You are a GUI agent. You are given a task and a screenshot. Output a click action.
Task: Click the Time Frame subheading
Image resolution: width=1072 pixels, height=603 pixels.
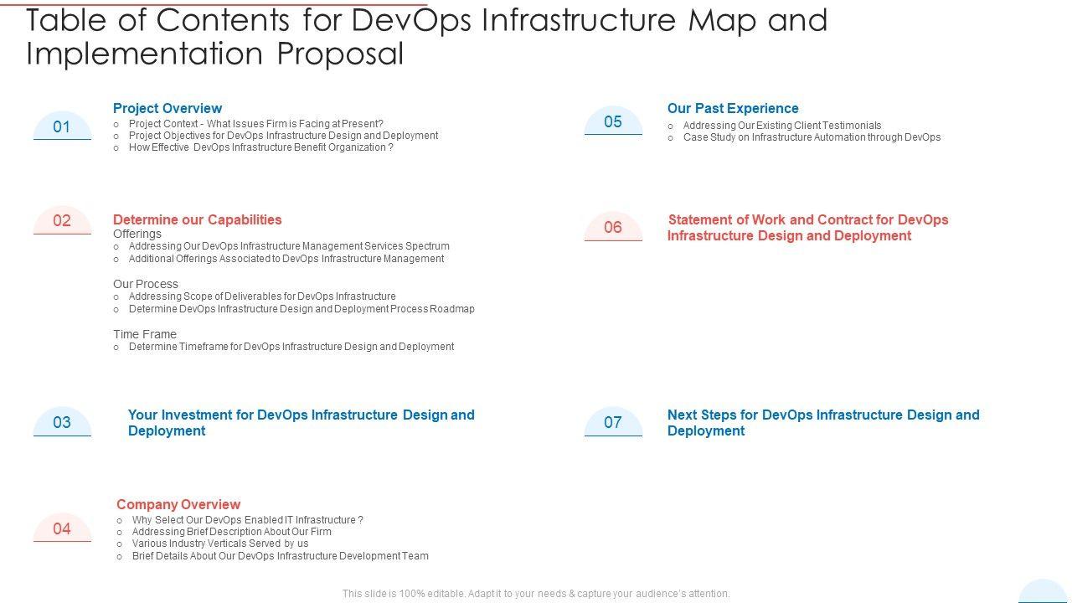click(145, 334)
